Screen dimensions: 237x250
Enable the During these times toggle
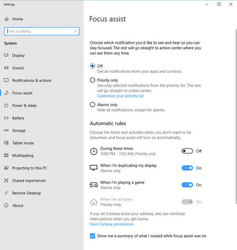[x=187, y=151]
